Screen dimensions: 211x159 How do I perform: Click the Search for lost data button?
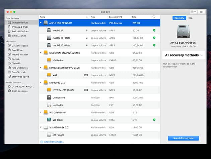[x=184, y=138]
